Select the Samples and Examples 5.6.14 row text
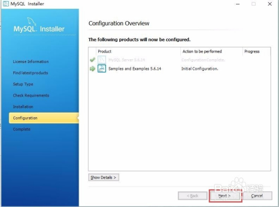 coord(134,69)
